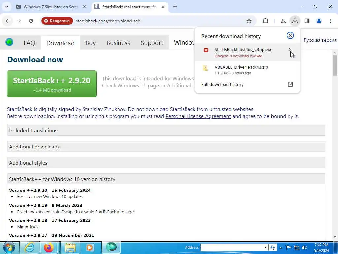Open Chrome Labs flask icon
The image size is (338, 254).
283,21
